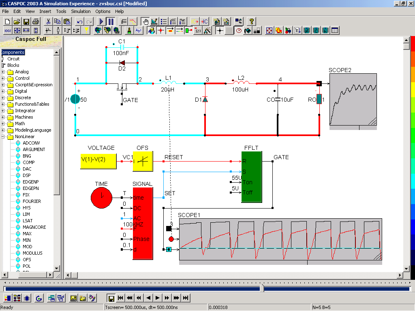Viewport: 415px width, 311px height.
Task: Save the simulation with the floppy icon
Action: 26,21
